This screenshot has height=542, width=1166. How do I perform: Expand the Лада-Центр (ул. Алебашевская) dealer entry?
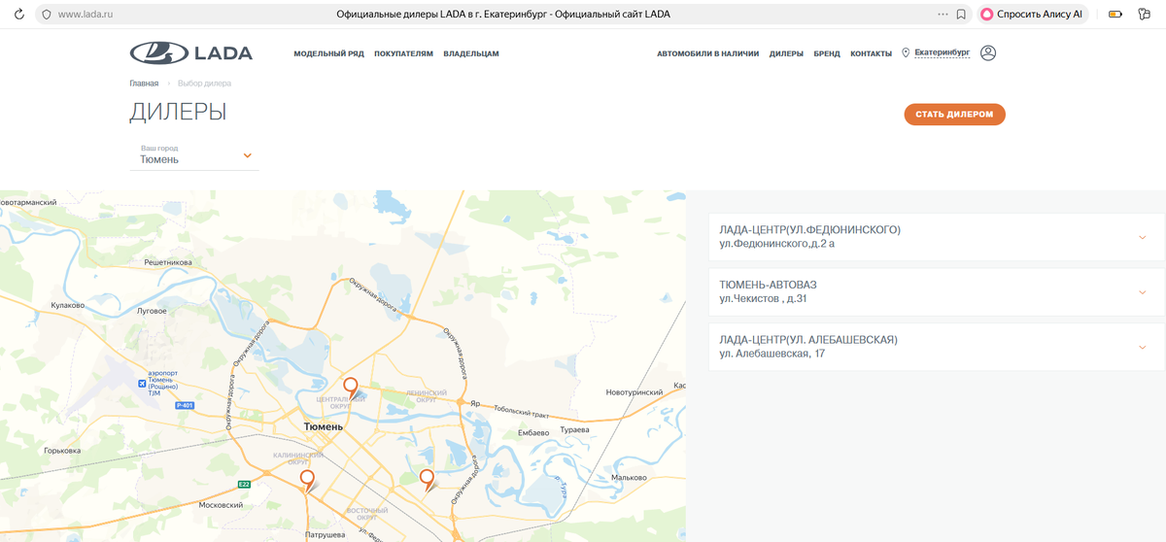[x=937, y=347]
